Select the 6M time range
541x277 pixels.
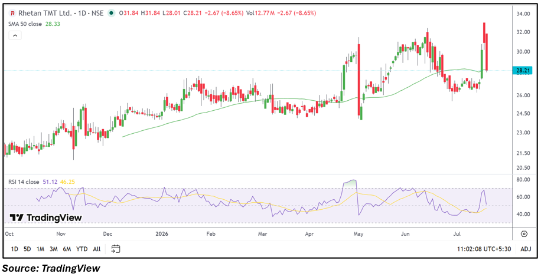[67, 249]
